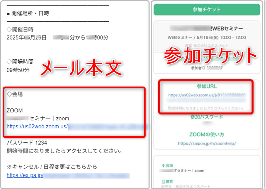Click the ◇開場時間 heading in email
Image resolution: width=266 pixels, height=189 pixels.
pos(20,62)
